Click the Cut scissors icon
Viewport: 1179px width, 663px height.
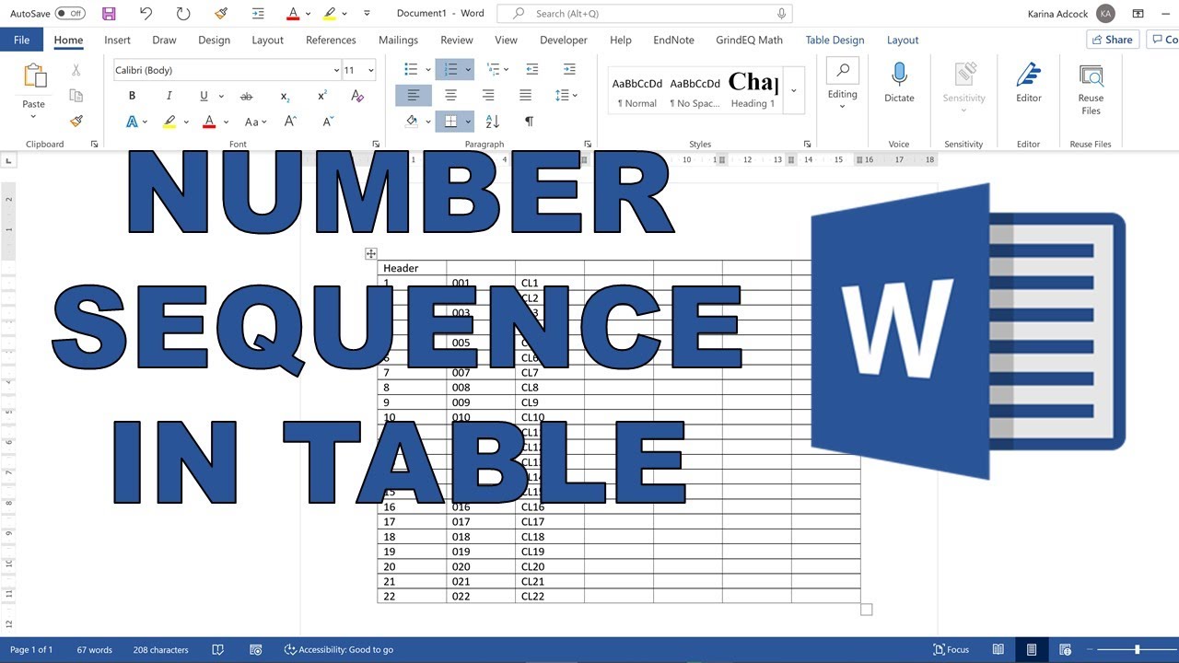76,70
